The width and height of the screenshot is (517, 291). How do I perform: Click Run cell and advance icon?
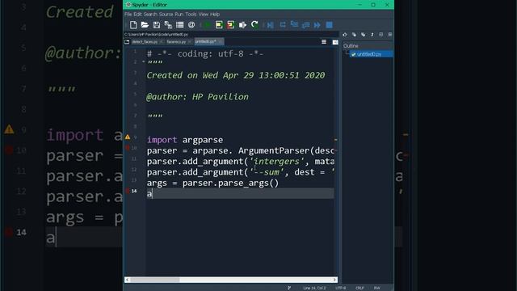[231, 25]
